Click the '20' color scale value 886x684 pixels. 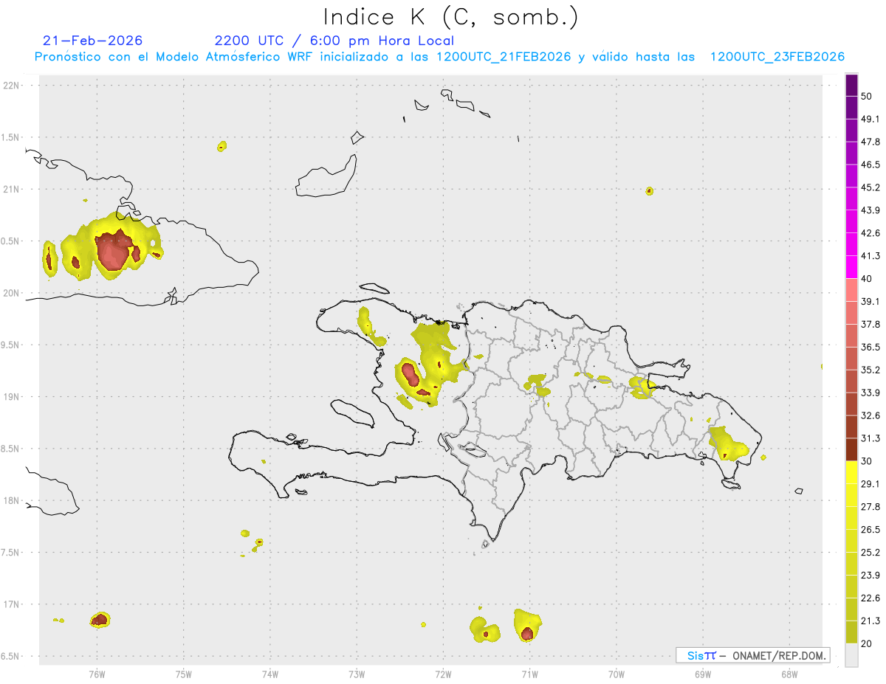pyautogui.click(x=867, y=643)
